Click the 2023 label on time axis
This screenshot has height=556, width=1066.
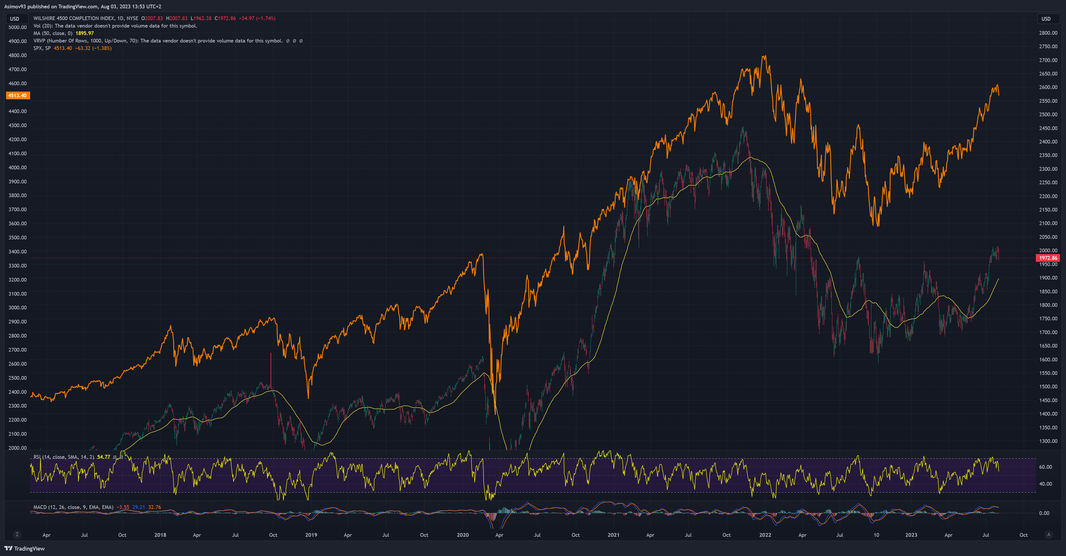(911, 535)
